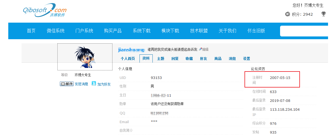333x135 pixels.
Task: Open the 收藏 tab
Action: pyautogui.click(x=189, y=59)
